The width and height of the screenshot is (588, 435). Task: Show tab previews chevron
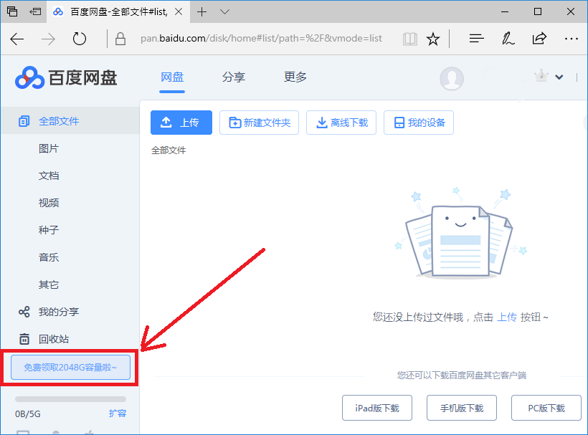[224, 12]
